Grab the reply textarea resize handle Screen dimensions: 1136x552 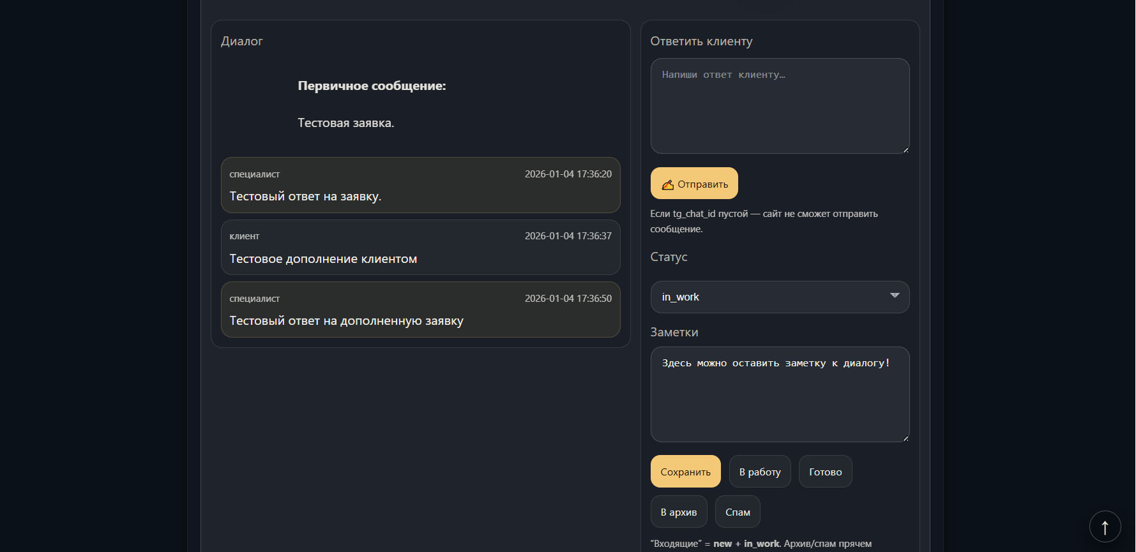[905, 149]
